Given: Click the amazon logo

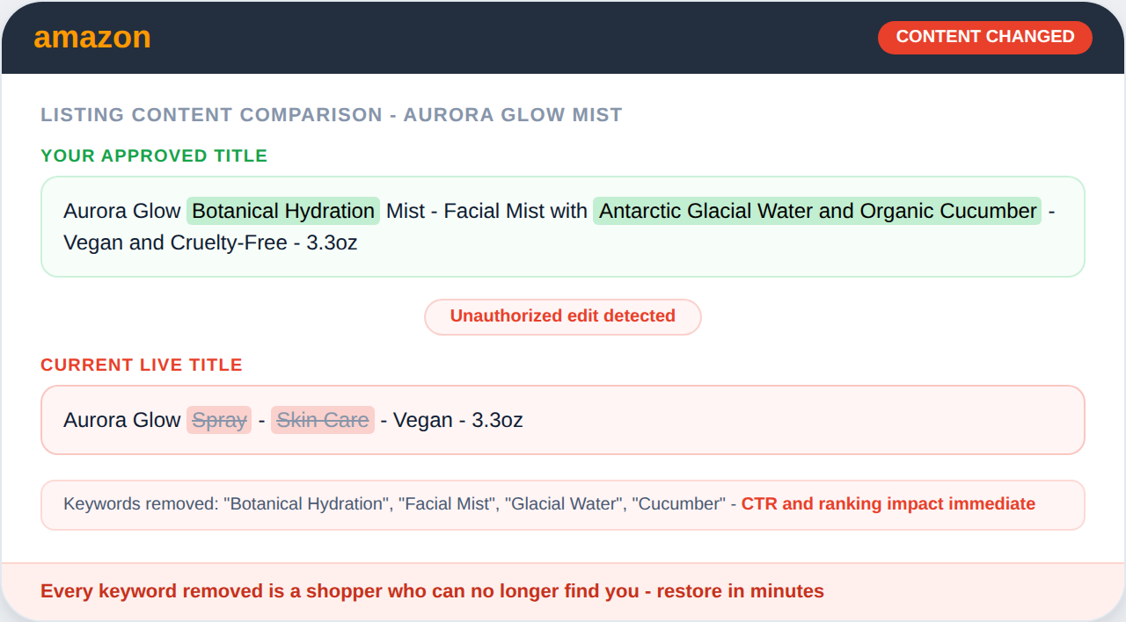Looking at the screenshot, I should [x=92, y=37].
